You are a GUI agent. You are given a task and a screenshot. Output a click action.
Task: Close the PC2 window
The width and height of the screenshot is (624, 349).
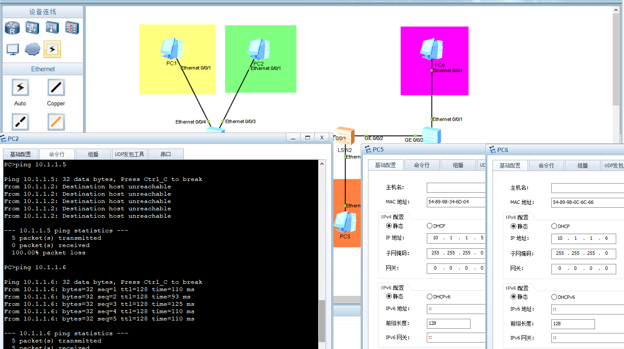coord(322,138)
